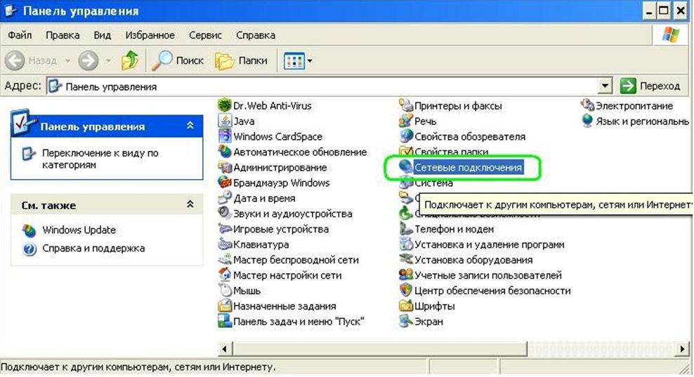Open the Сервис menu
The image size is (694, 377).
click(x=205, y=35)
